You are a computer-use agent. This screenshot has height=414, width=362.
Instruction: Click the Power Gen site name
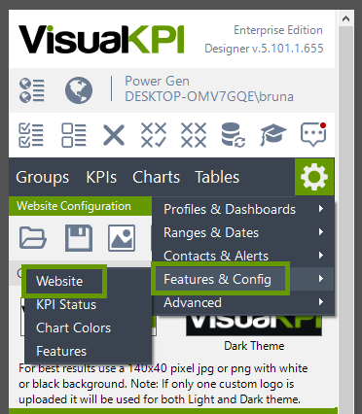coord(157,81)
